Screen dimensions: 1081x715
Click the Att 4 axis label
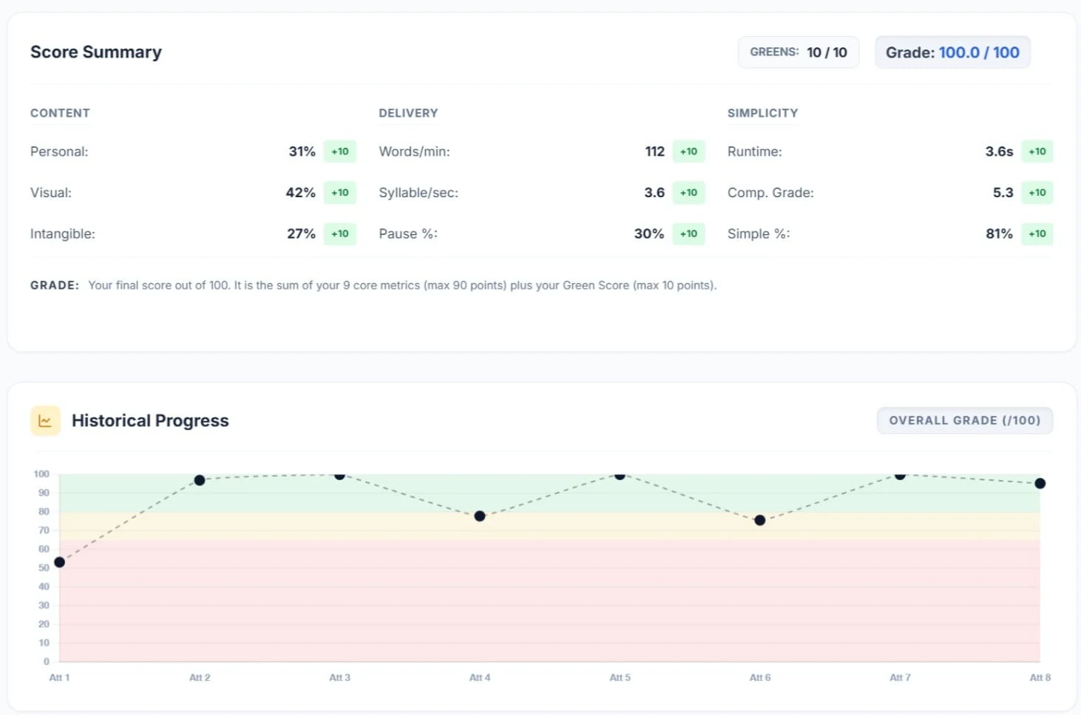(480, 677)
